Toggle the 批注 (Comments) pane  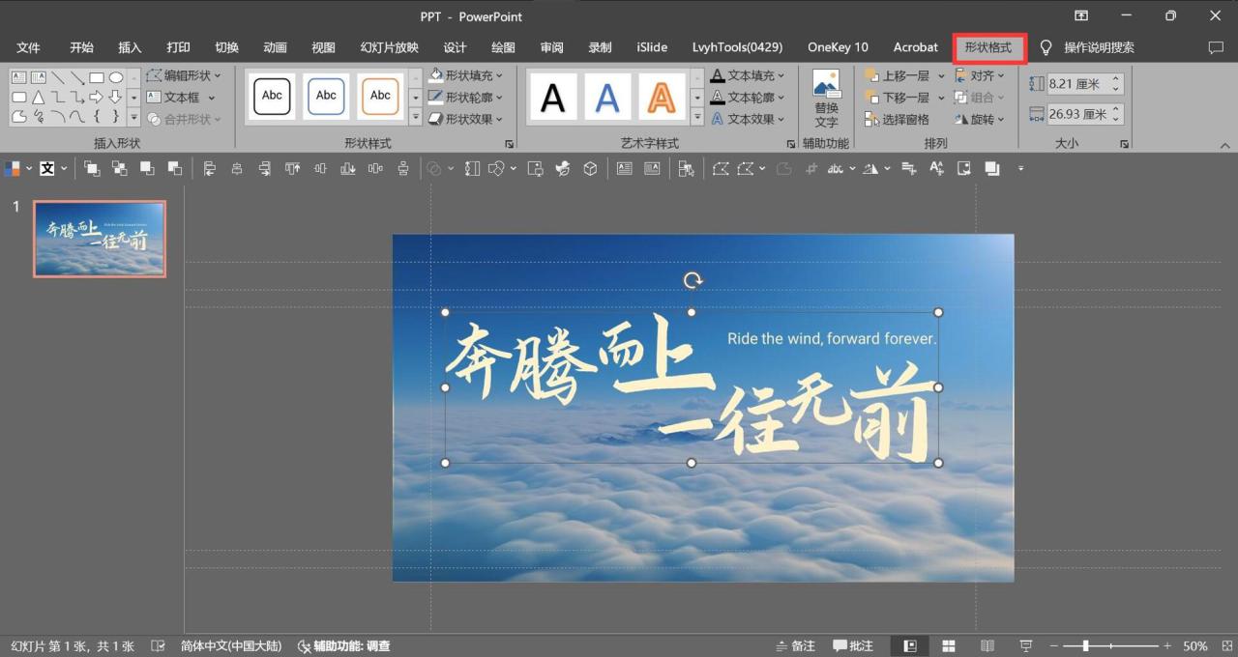[850, 645]
